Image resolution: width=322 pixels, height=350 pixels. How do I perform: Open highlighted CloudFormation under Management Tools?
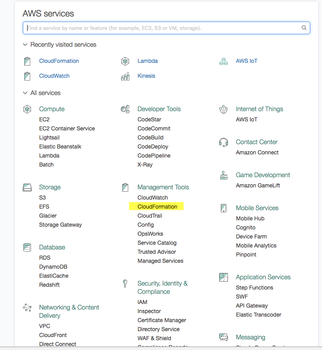click(x=157, y=207)
